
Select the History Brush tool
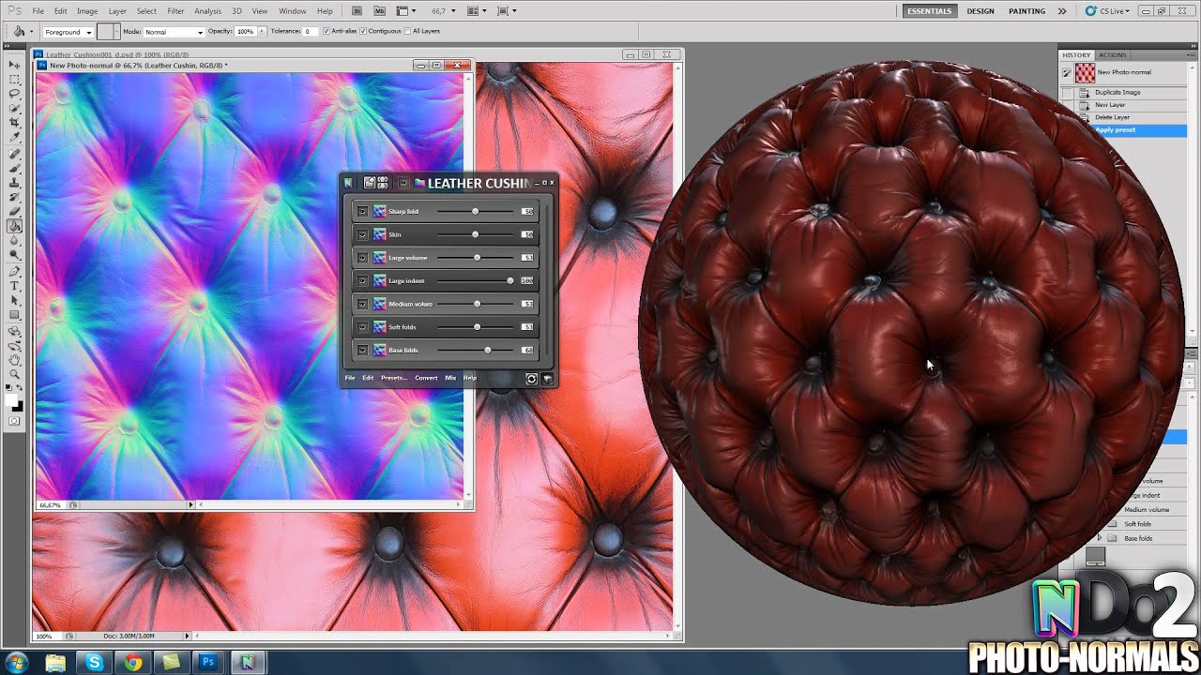15,197
